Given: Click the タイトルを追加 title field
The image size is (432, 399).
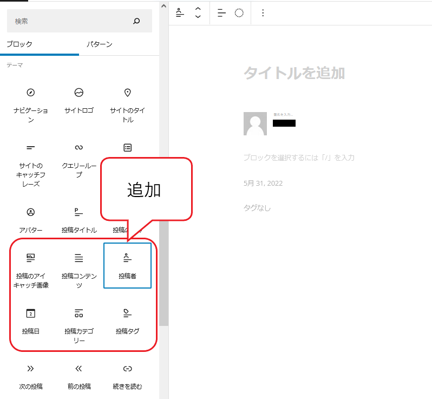Looking at the screenshot, I should pos(294,73).
